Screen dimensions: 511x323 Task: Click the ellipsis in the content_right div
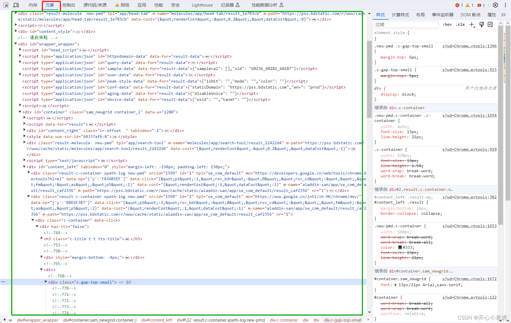[x=167, y=131]
